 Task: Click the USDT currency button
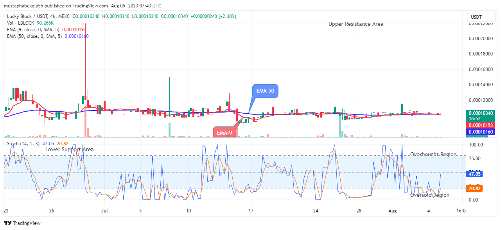pos(481,17)
